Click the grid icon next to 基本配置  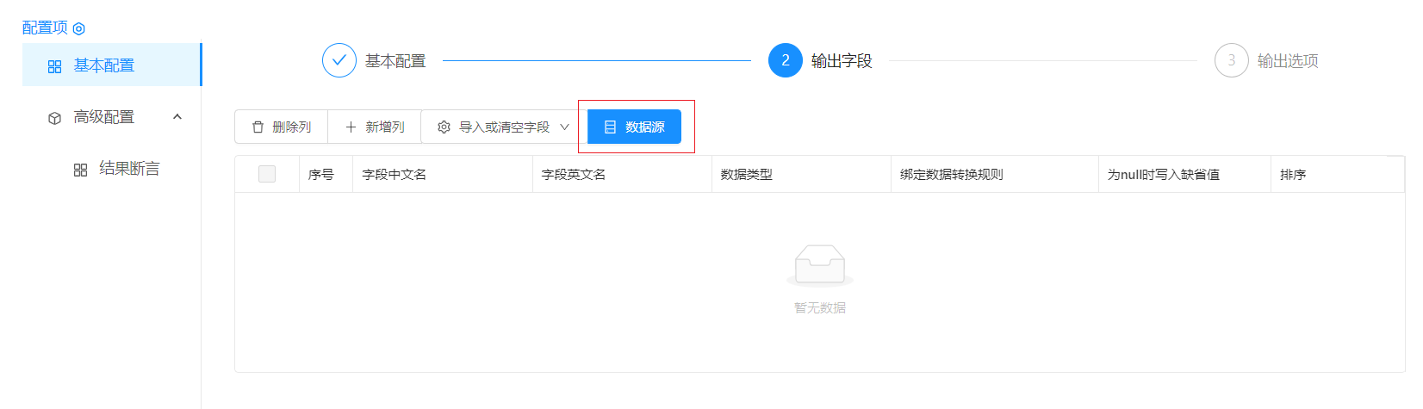(x=55, y=66)
